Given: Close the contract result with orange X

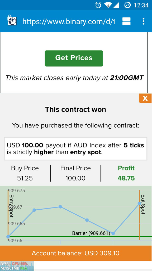Looking at the screenshot, I should tap(145, 98).
